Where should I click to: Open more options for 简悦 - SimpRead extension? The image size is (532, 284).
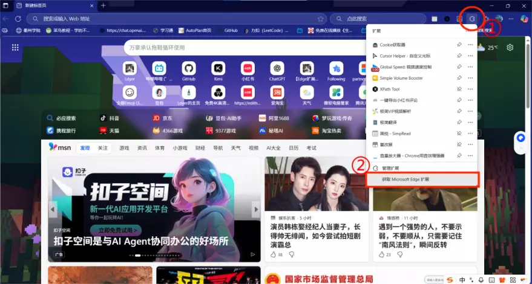(x=470, y=134)
